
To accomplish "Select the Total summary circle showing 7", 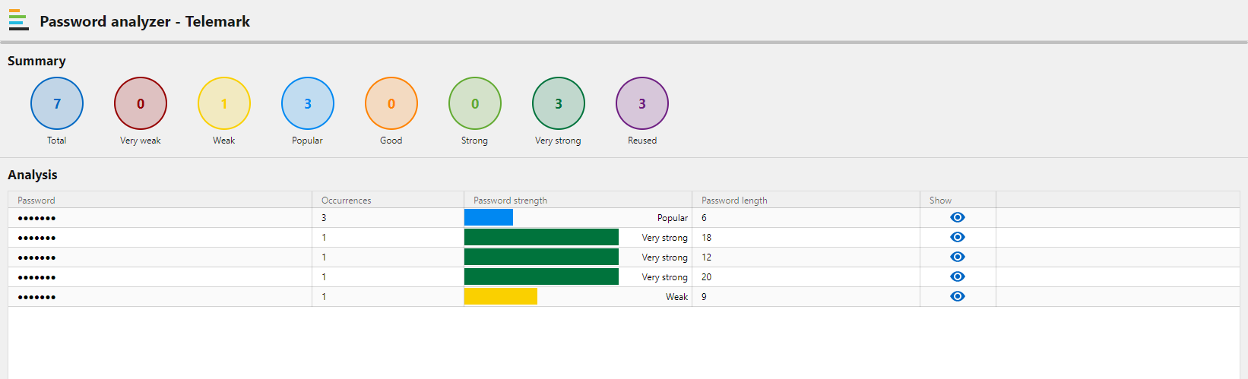I will pos(57,103).
